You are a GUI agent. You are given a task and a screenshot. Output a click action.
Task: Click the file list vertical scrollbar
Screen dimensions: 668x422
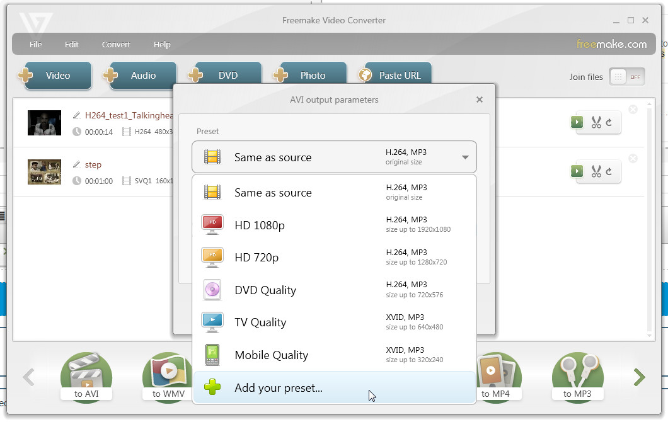click(649, 220)
